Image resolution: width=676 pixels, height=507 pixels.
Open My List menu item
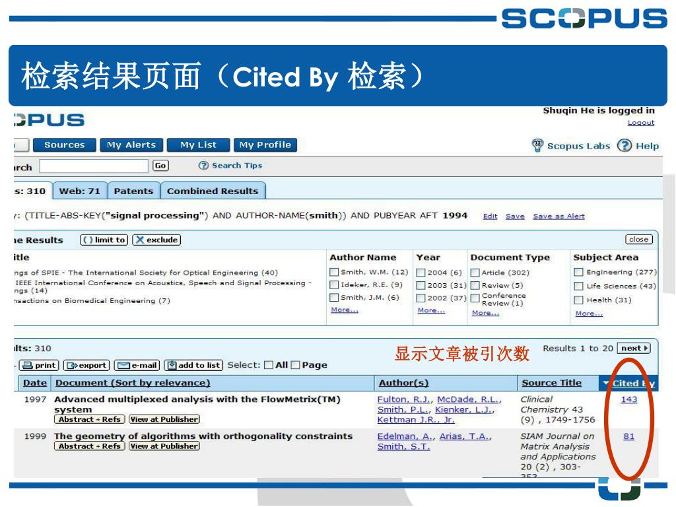click(x=198, y=145)
